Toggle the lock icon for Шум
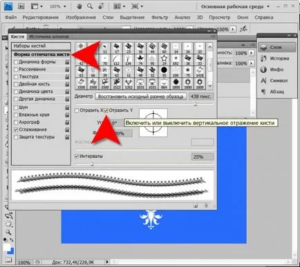This screenshot has height=267, width=300. [x=67, y=107]
